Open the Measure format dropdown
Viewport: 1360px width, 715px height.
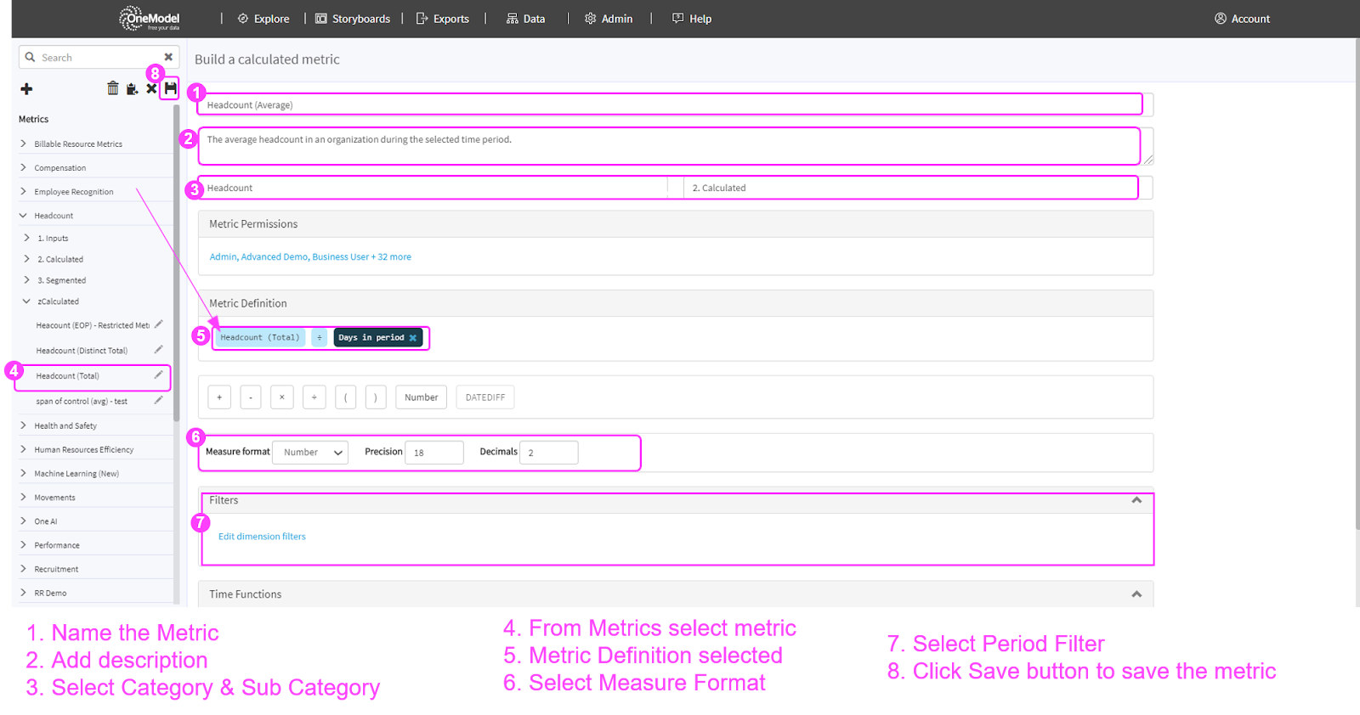(310, 453)
